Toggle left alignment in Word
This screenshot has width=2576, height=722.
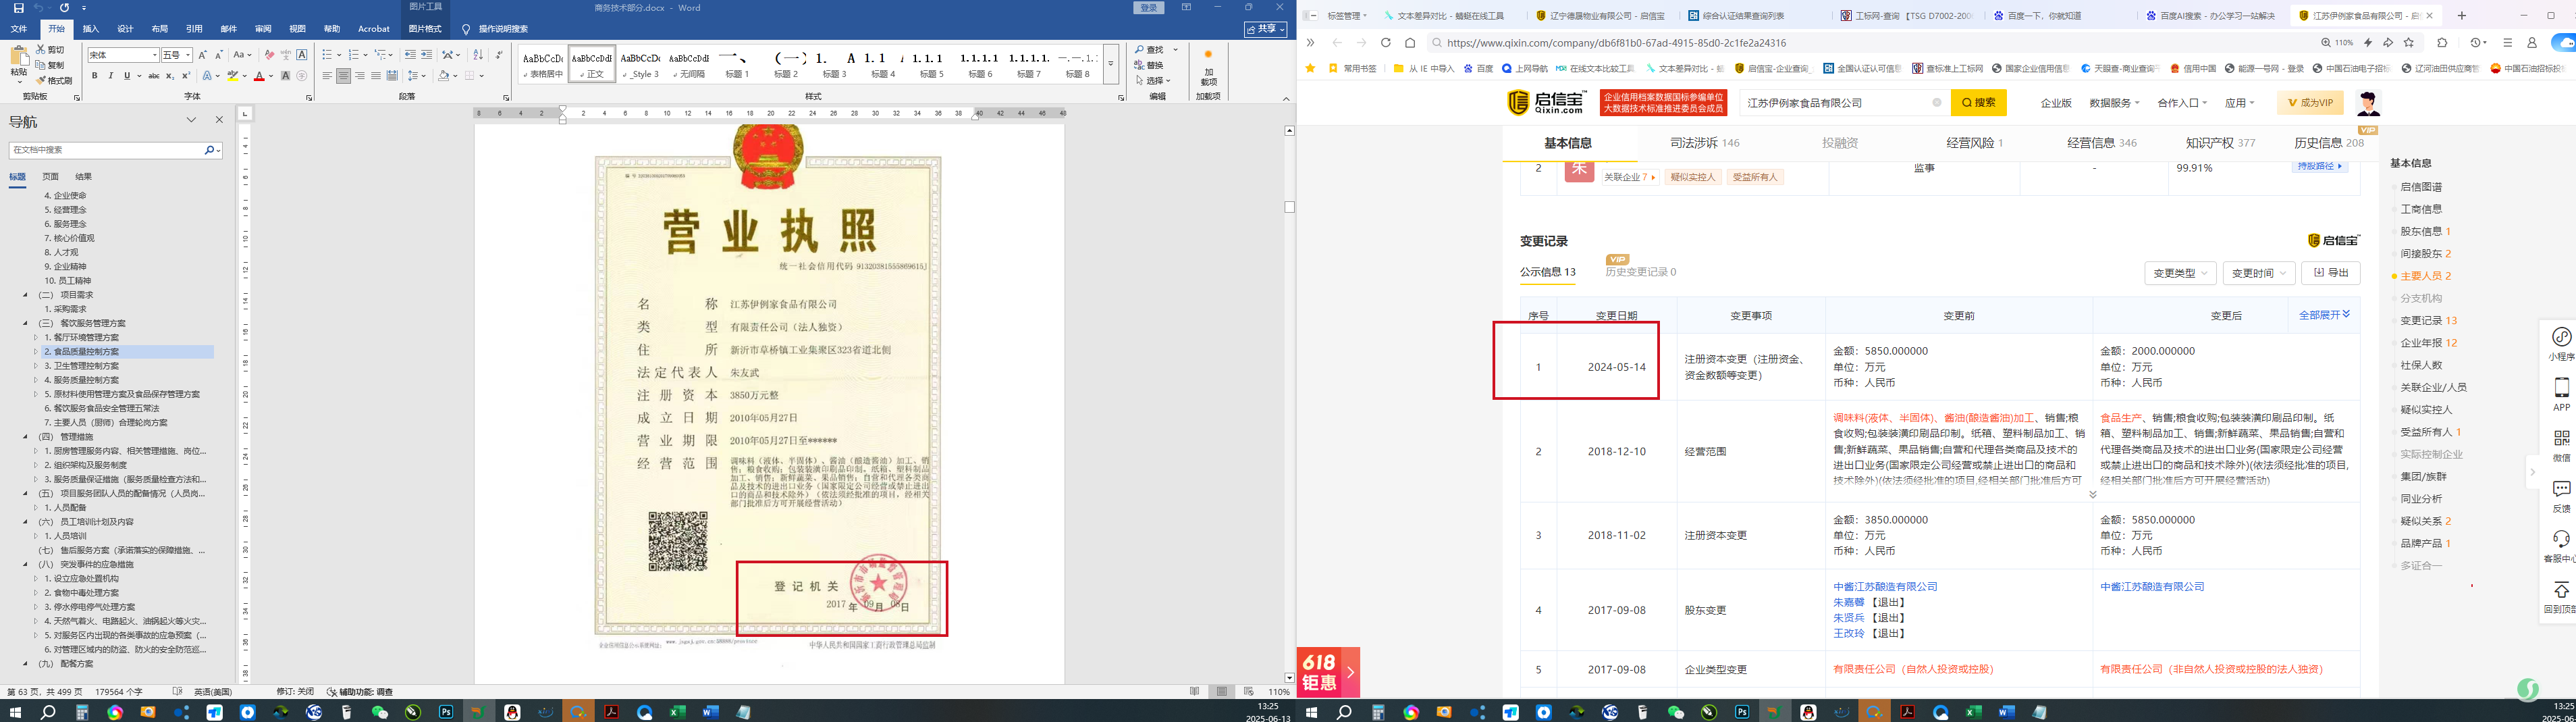327,76
